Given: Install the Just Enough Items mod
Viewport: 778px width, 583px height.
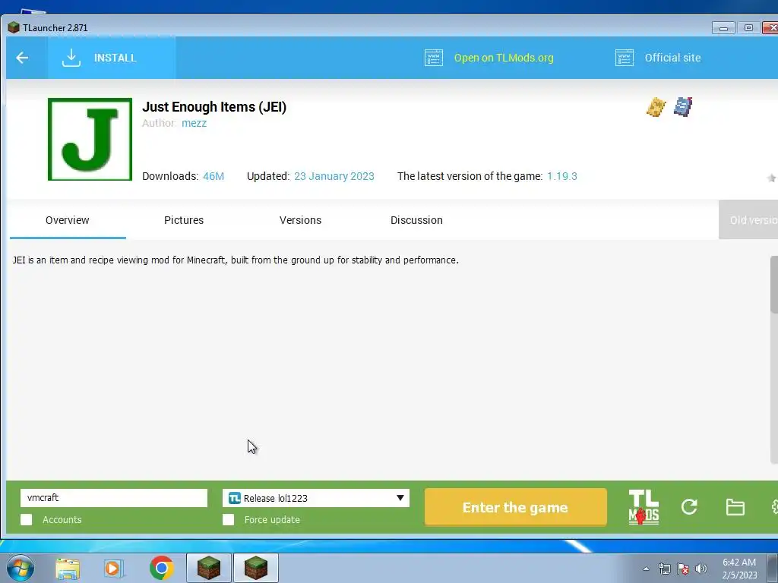Looking at the screenshot, I should click(112, 58).
